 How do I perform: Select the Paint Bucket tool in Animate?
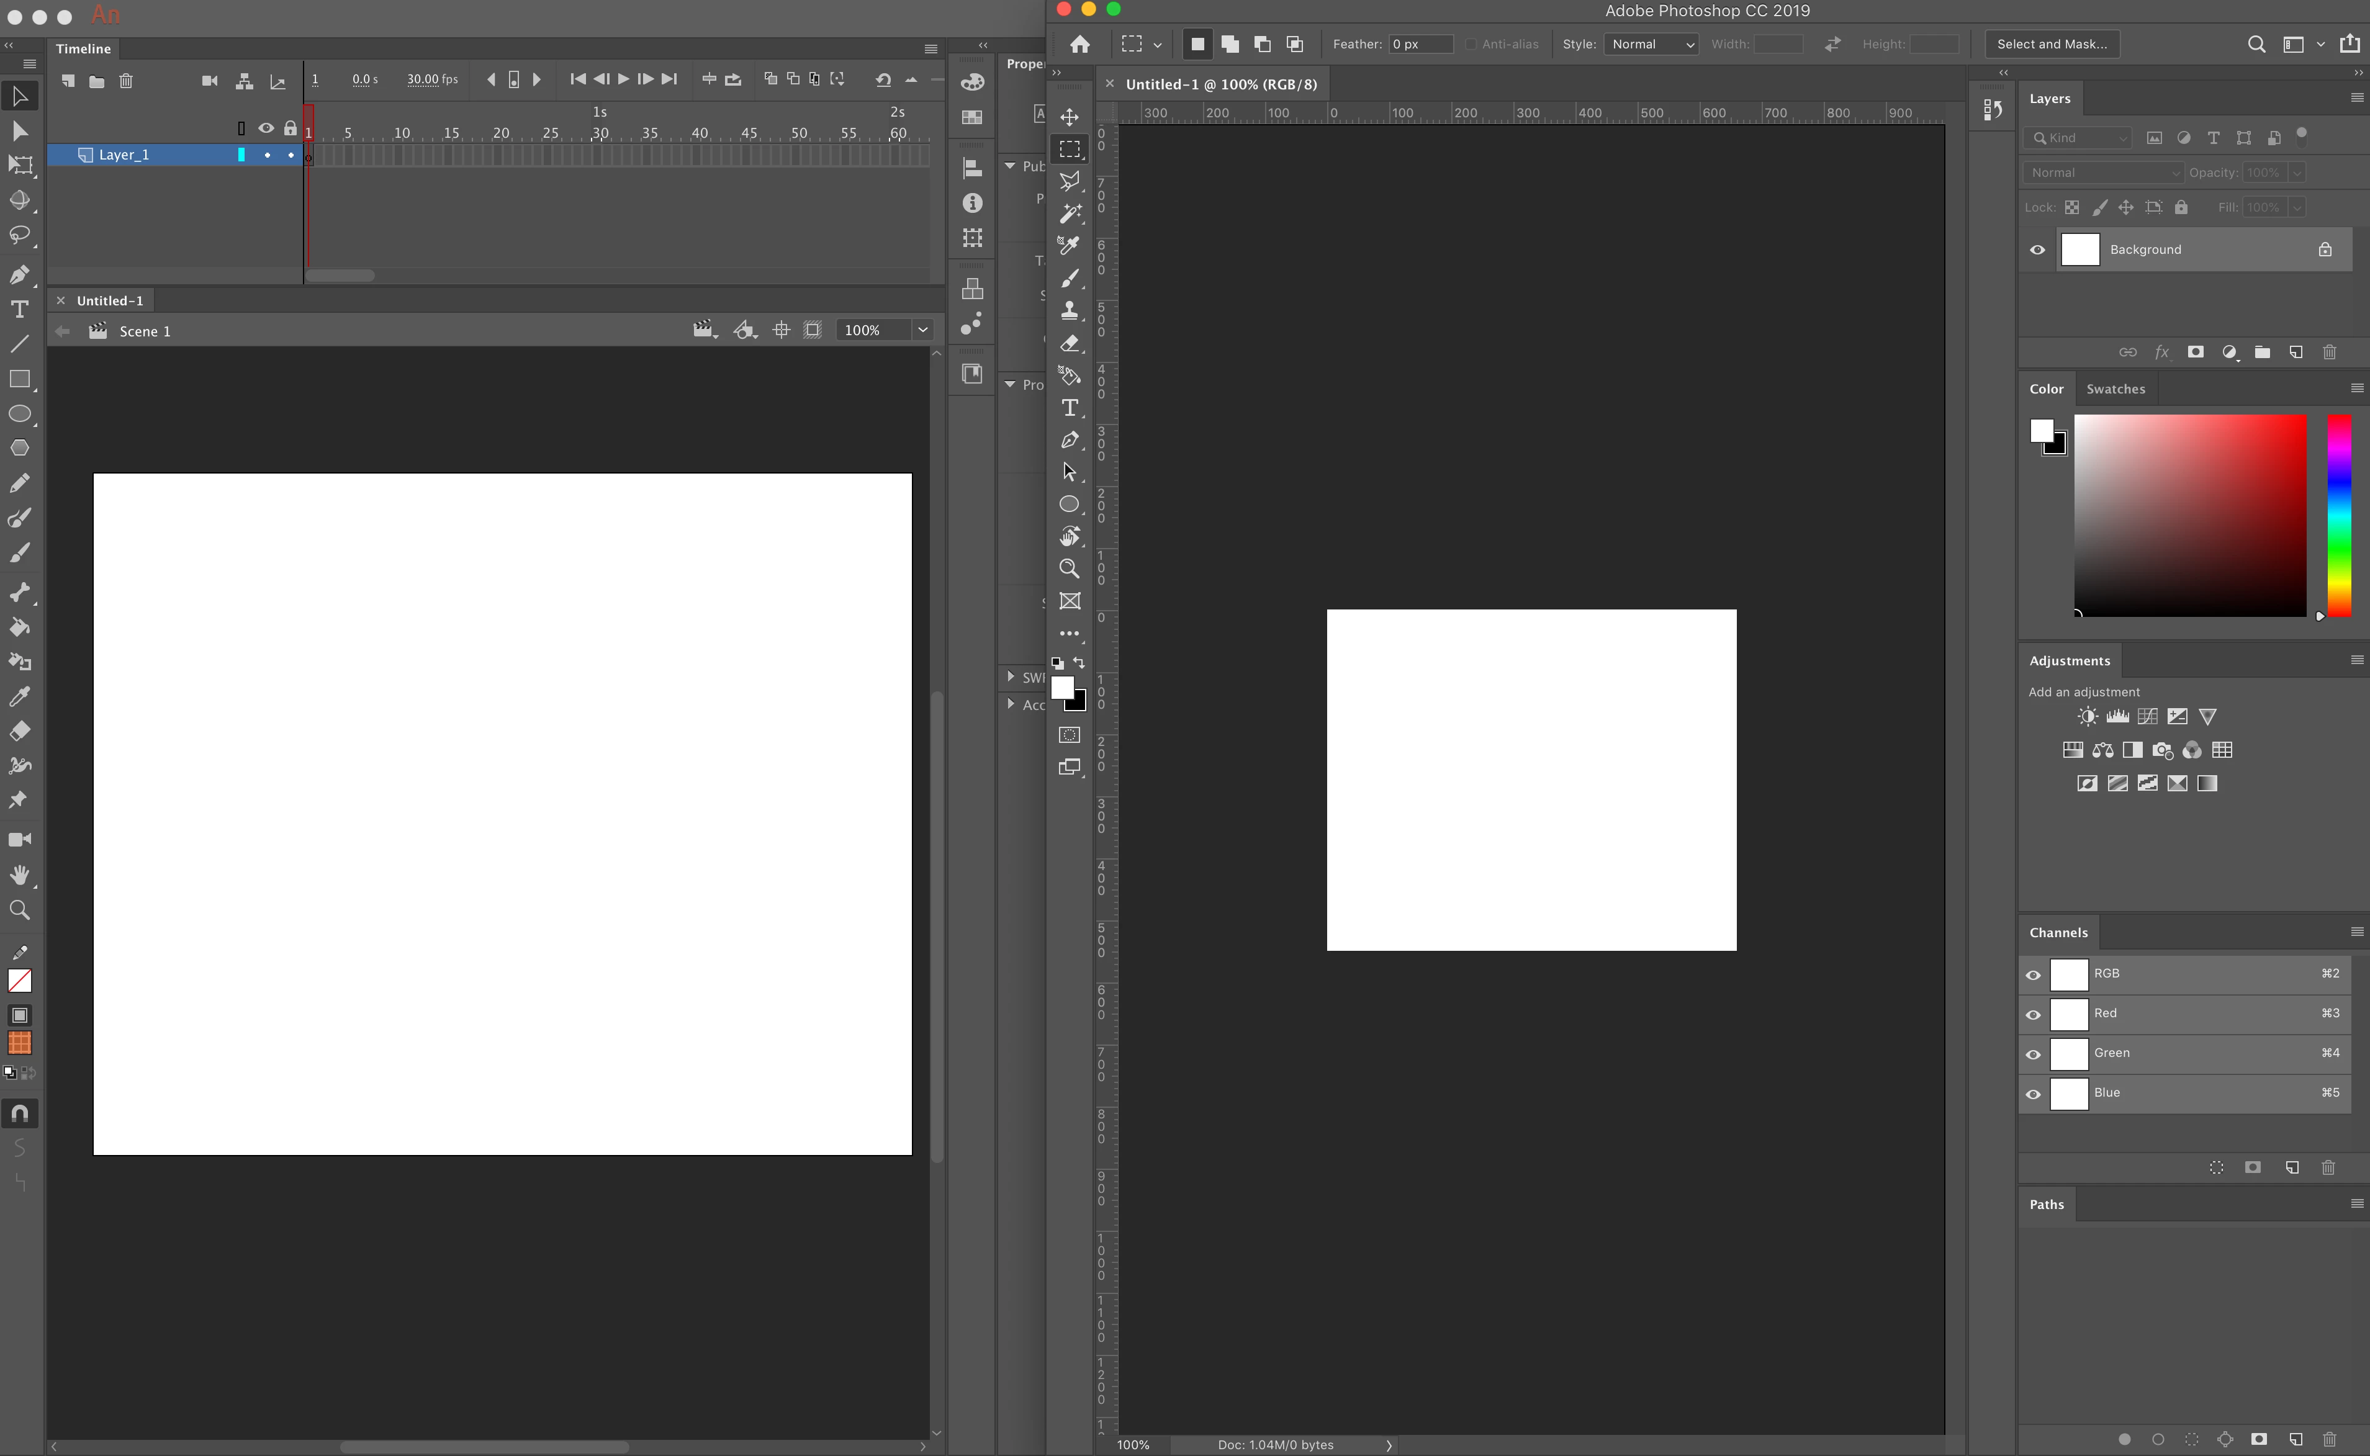coord(19,627)
